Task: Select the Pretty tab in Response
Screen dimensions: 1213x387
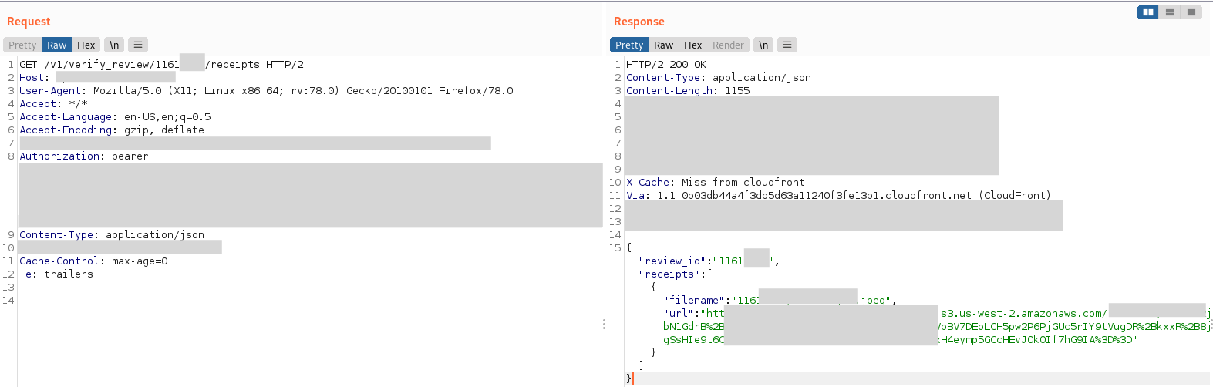Action: (x=629, y=45)
